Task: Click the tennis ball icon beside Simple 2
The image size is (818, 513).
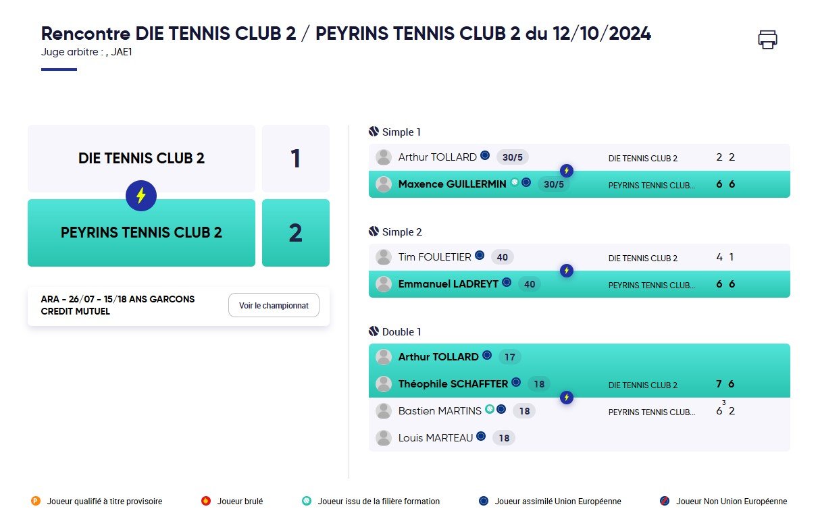Action: tap(374, 232)
